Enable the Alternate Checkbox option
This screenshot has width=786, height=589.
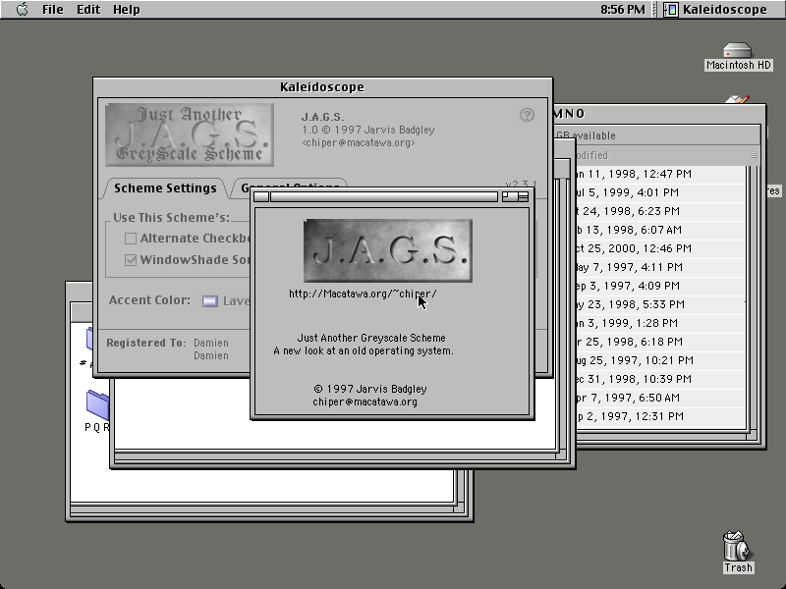click(x=131, y=239)
